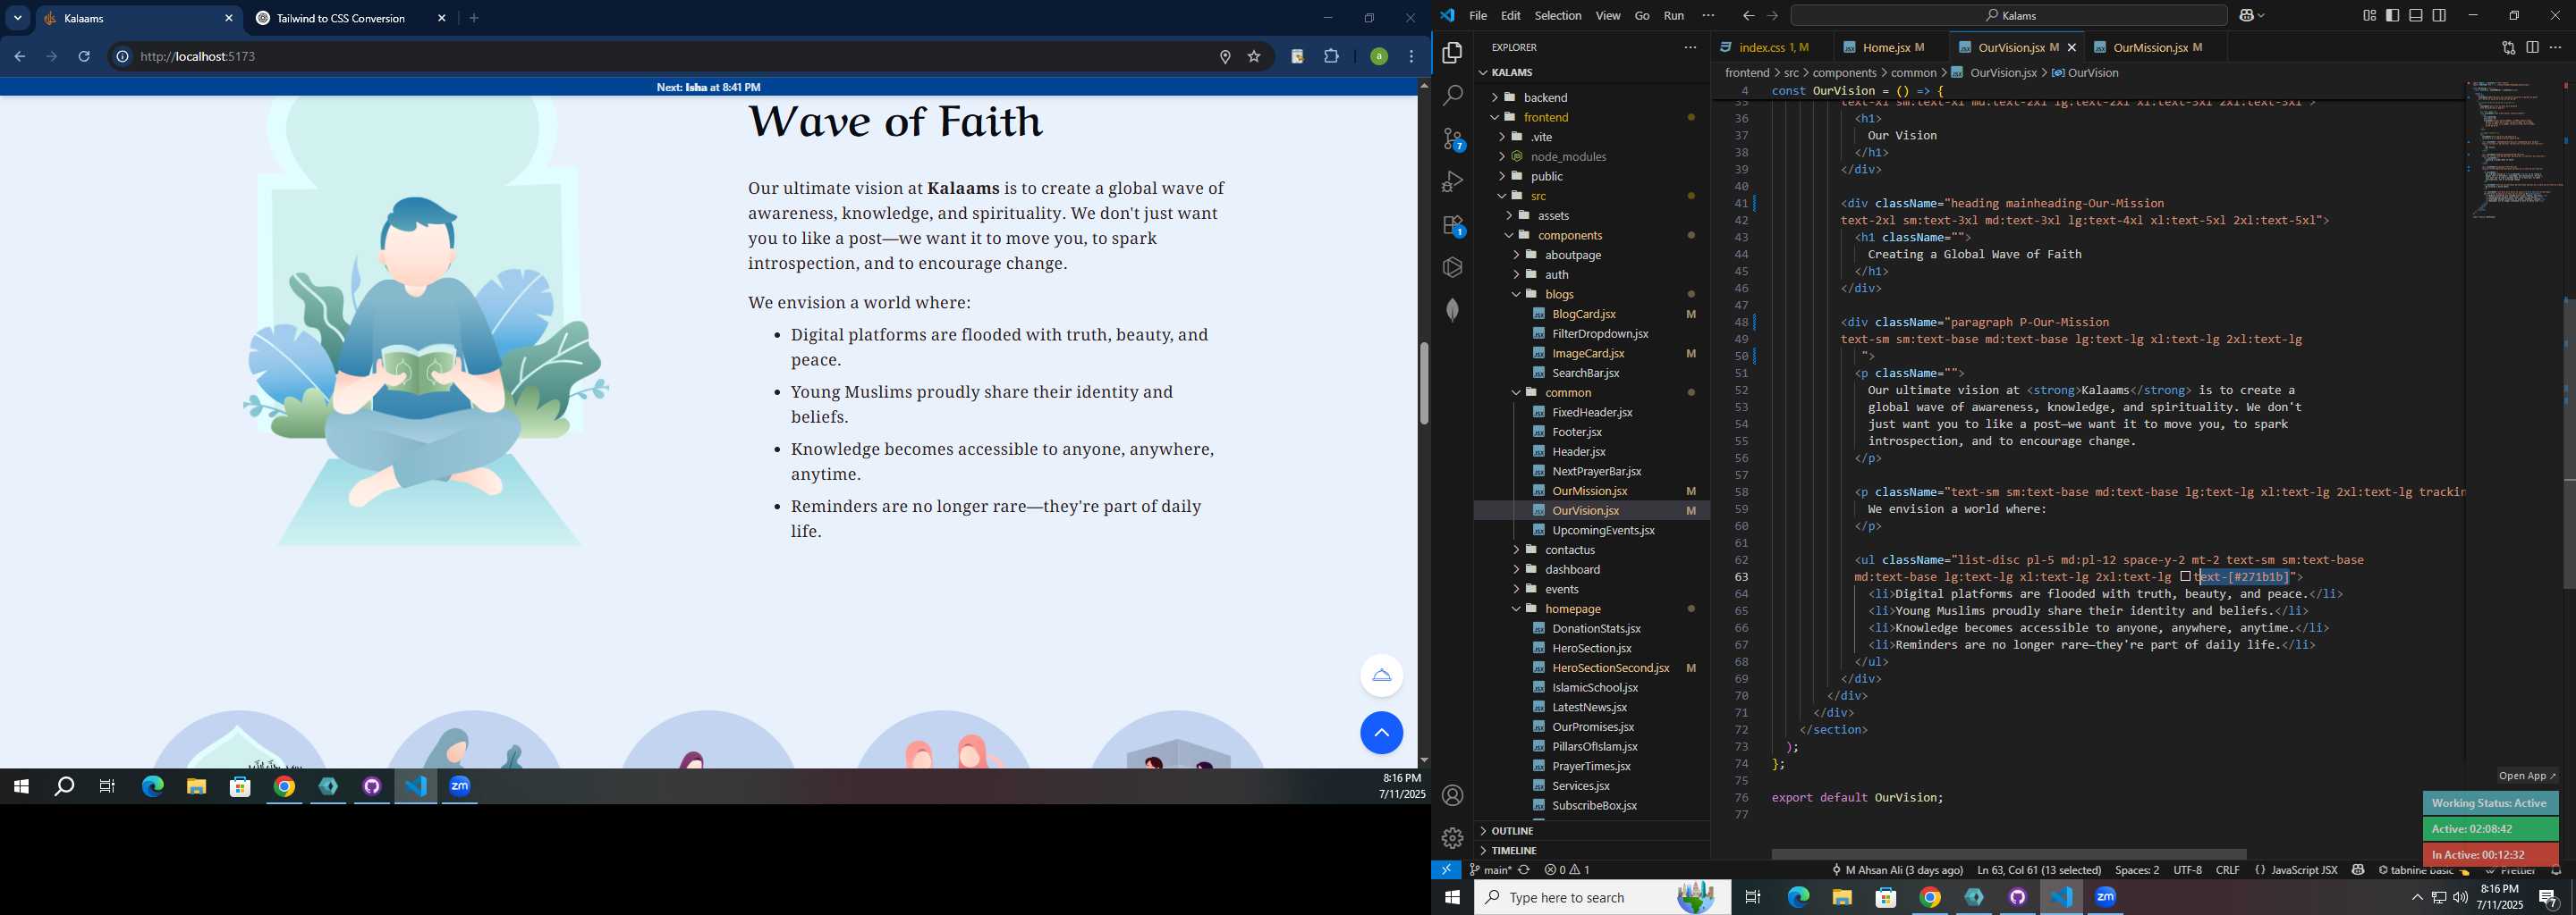Open the Manage gear menu
Image resolution: width=2576 pixels, height=915 pixels.
click(1452, 837)
